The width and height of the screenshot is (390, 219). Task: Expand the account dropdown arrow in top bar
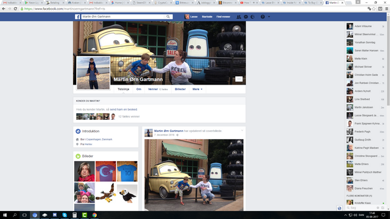point(269,16)
